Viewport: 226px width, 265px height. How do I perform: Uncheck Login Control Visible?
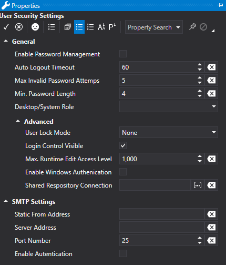tap(123, 145)
